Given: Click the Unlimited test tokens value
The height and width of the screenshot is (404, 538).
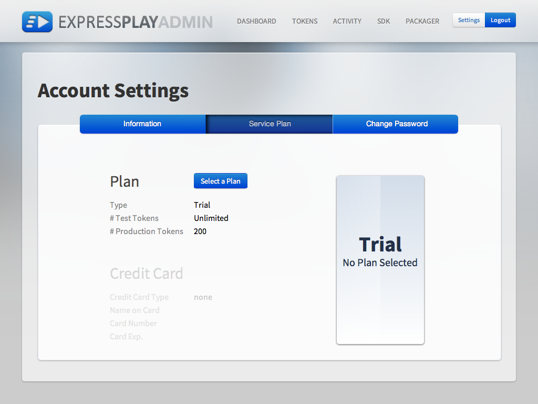Looking at the screenshot, I should coord(211,218).
